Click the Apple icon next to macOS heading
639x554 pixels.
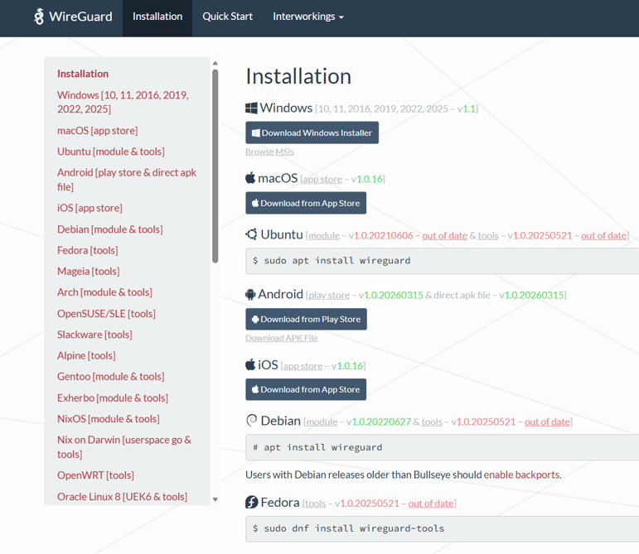click(250, 178)
